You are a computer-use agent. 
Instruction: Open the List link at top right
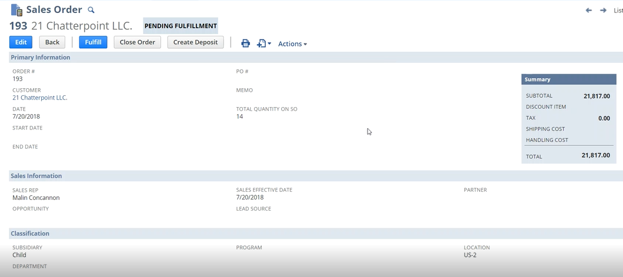pyautogui.click(x=618, y=11)
